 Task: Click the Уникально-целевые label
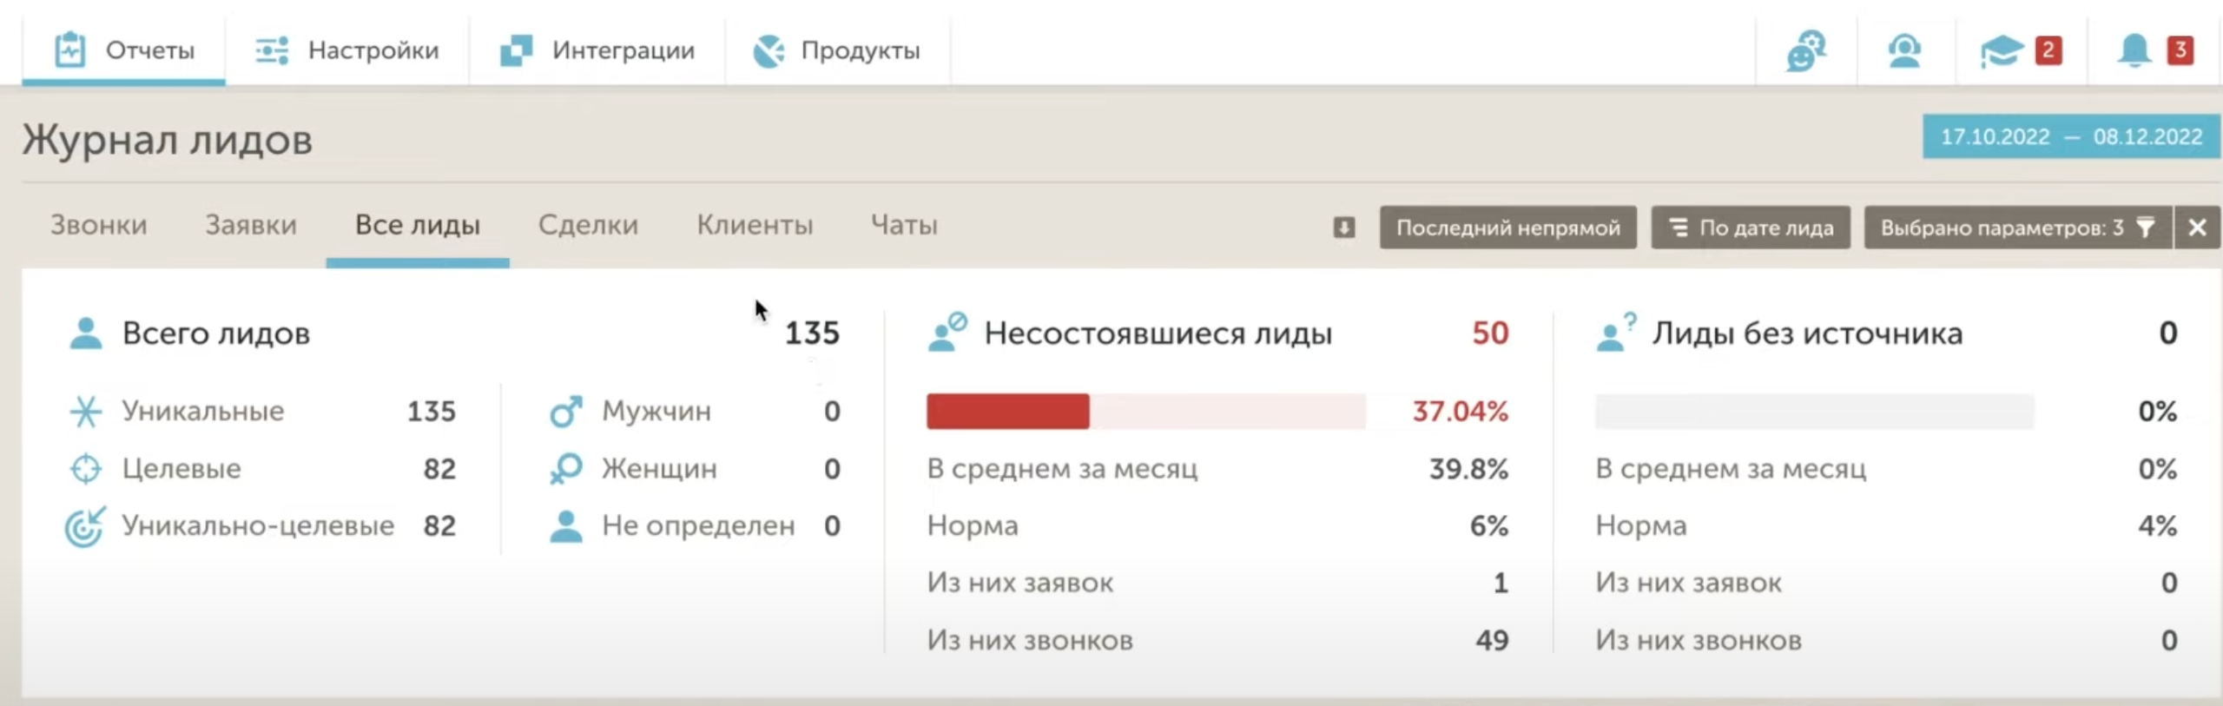tap(258, 526)
